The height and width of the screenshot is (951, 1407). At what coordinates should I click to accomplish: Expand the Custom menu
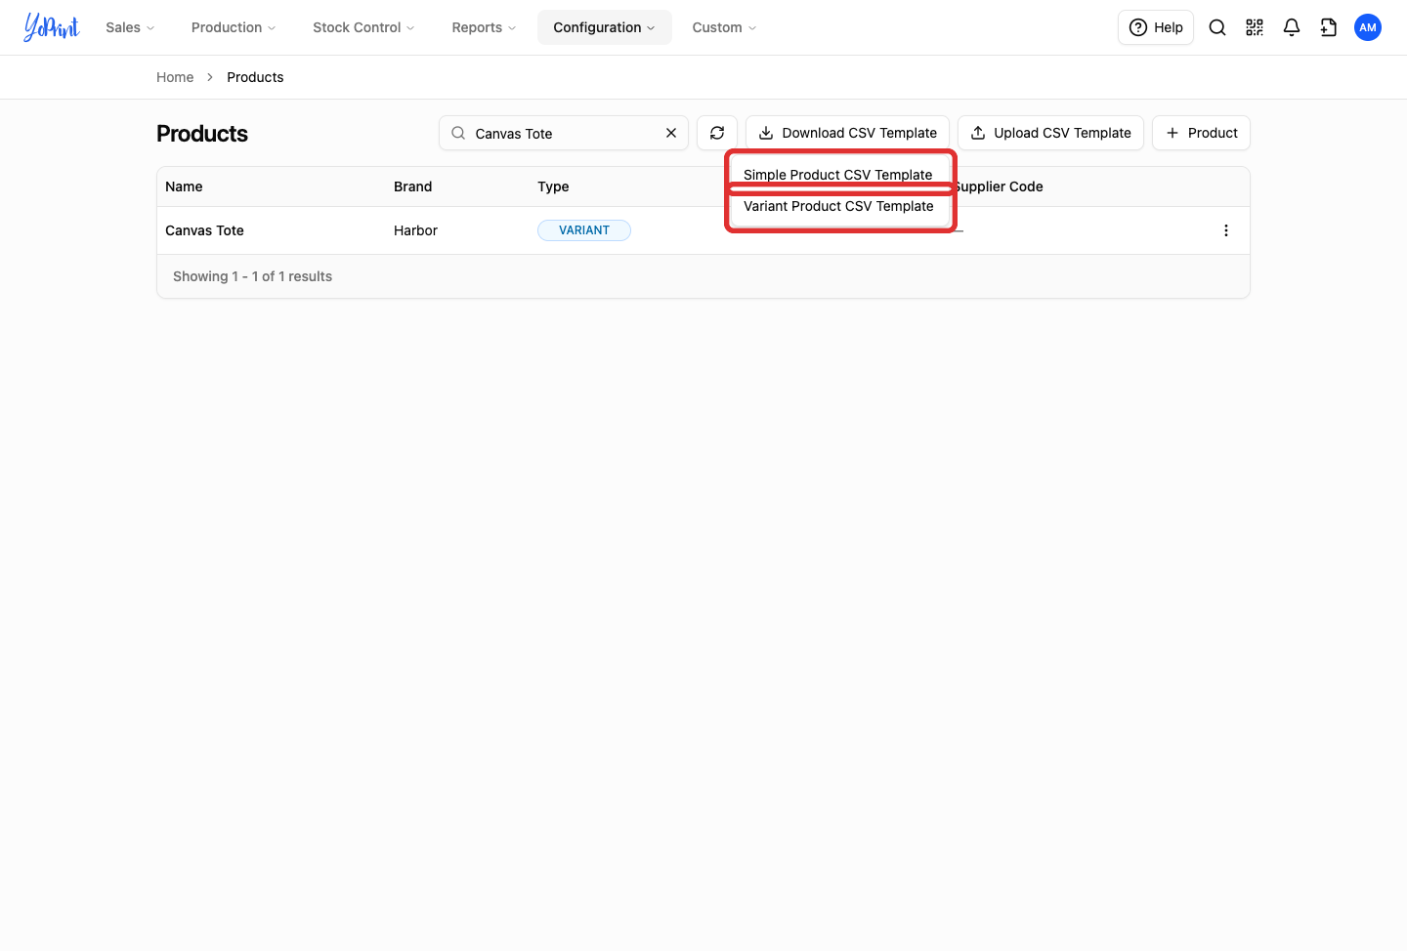(x=724, y=27)
